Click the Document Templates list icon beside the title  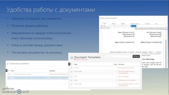(x=72, y=57)
